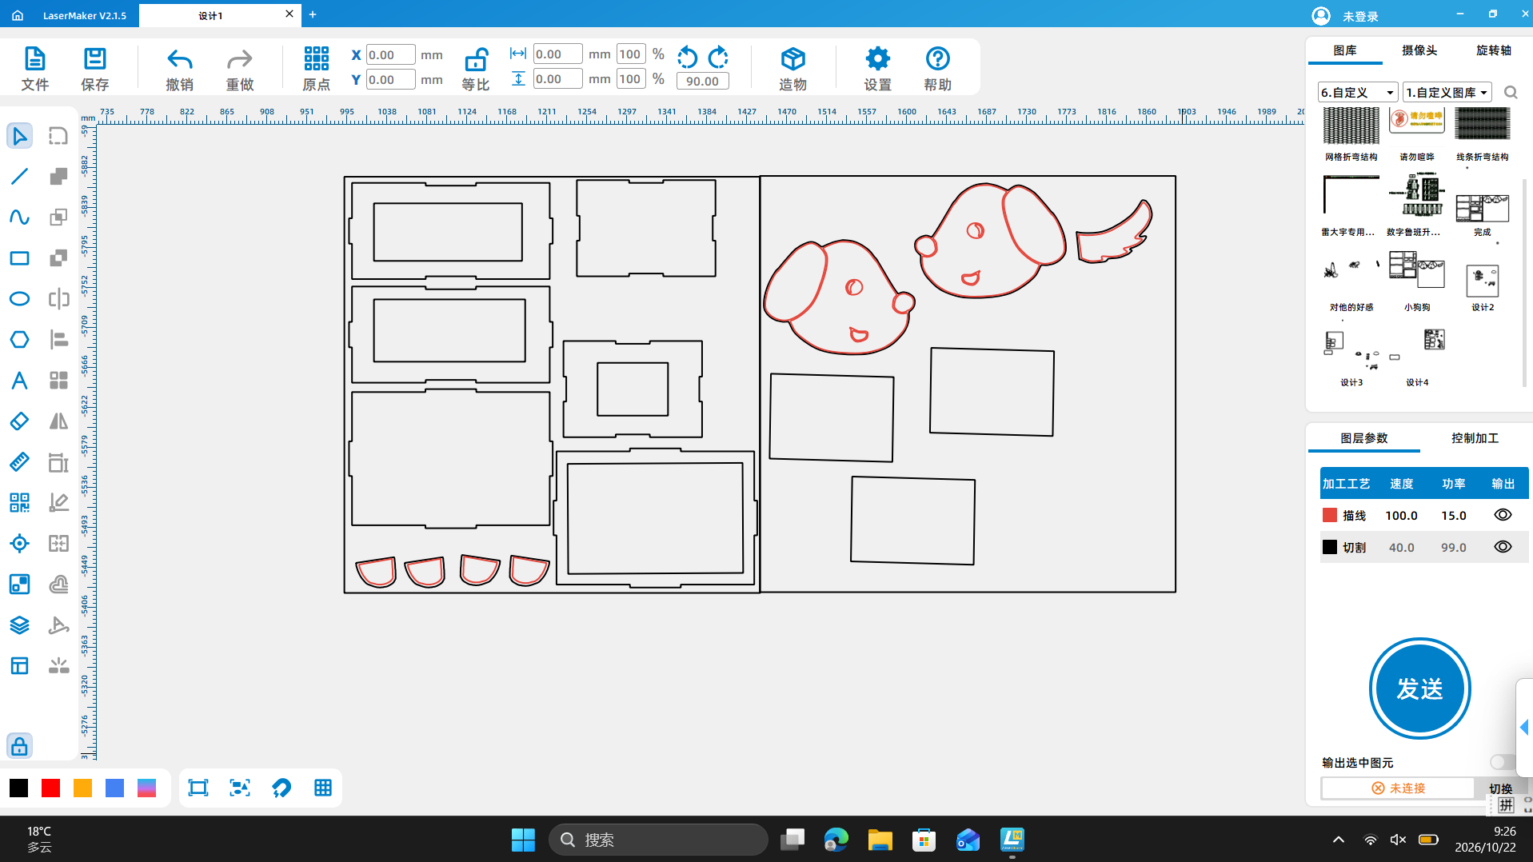Open the 文件 file menu

point(34,69)
